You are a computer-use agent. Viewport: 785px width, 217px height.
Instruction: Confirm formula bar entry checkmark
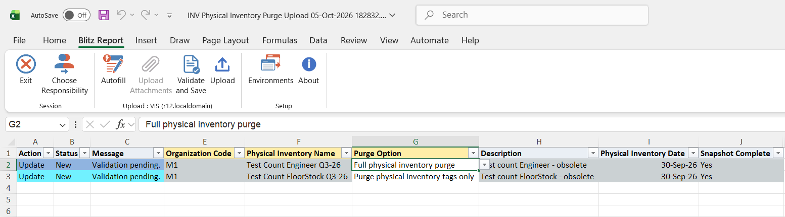tap(105, 124)
